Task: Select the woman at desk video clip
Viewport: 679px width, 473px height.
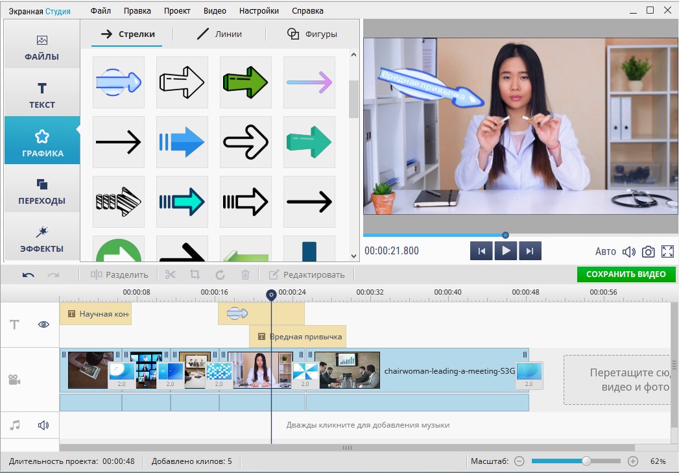Action: tap(262, 369)
